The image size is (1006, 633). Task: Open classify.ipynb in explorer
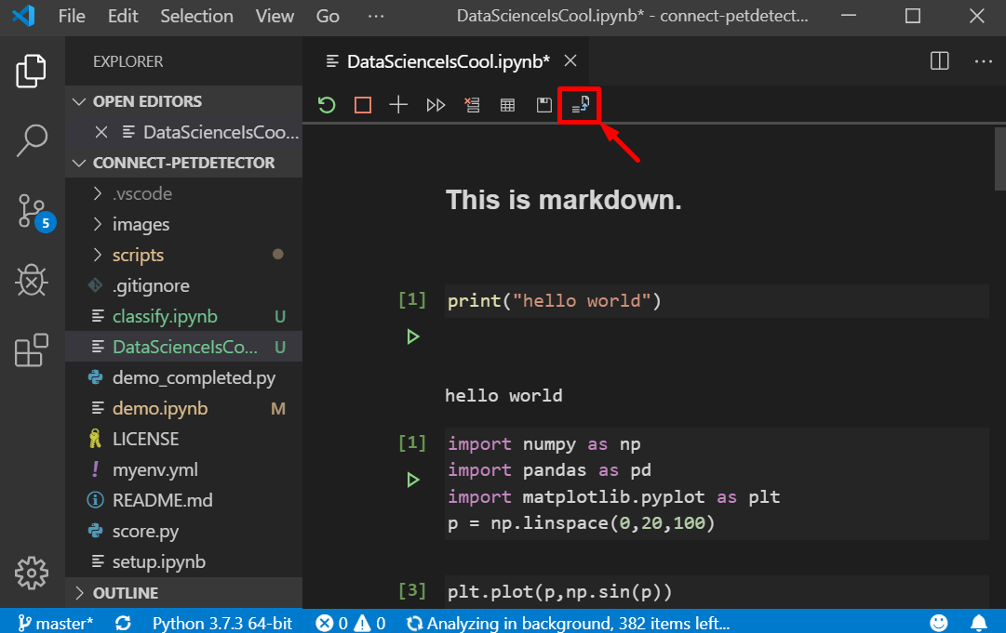click(183, 316)
